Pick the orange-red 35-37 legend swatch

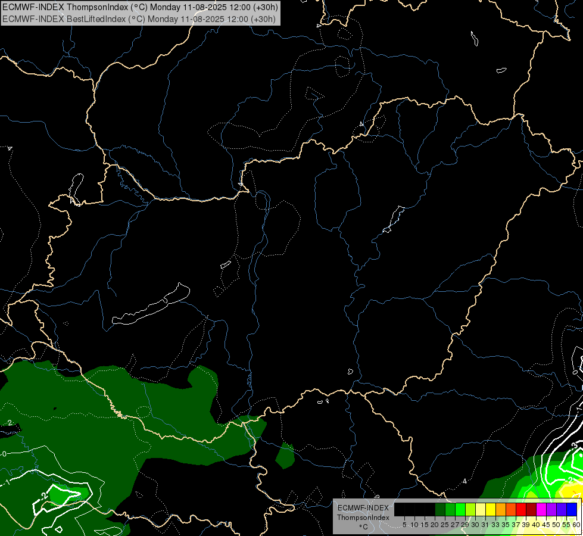tap(511, 509)
